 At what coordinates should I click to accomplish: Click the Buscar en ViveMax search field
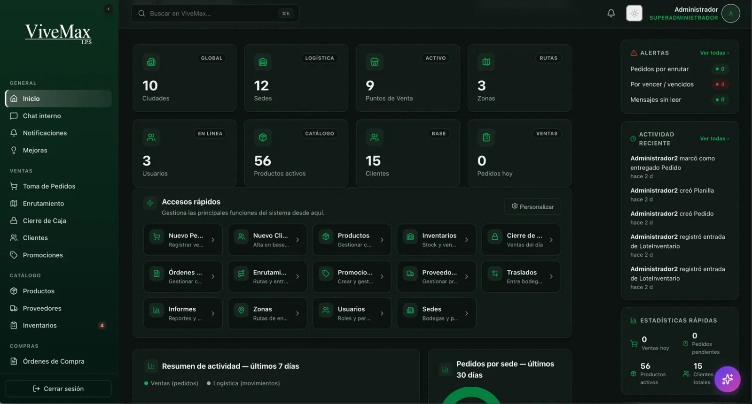click(x=215, y=13)
